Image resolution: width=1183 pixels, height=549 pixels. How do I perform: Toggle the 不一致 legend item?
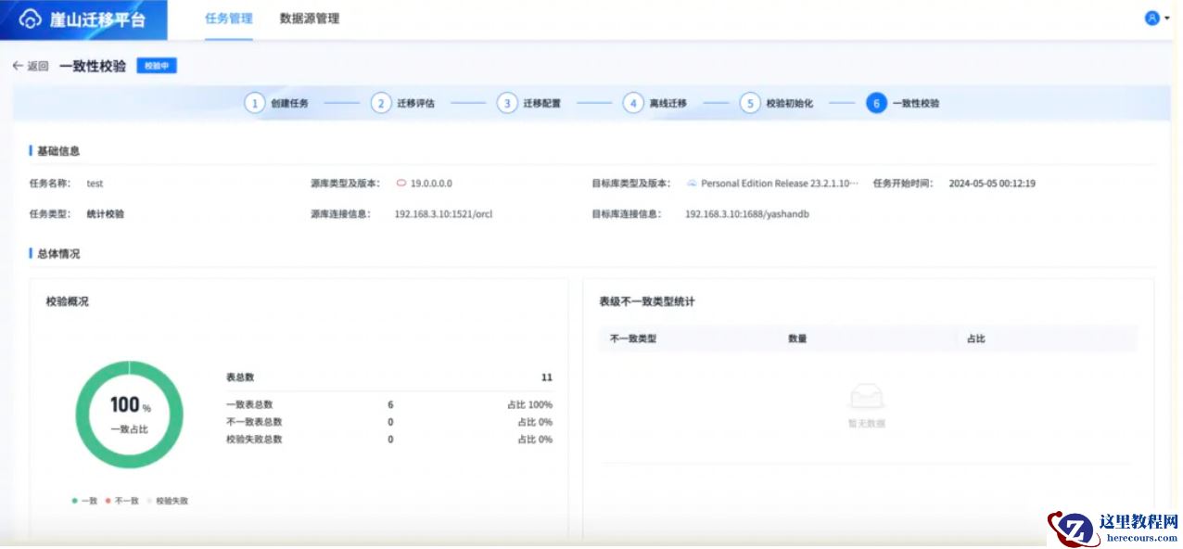click(121, 501)
